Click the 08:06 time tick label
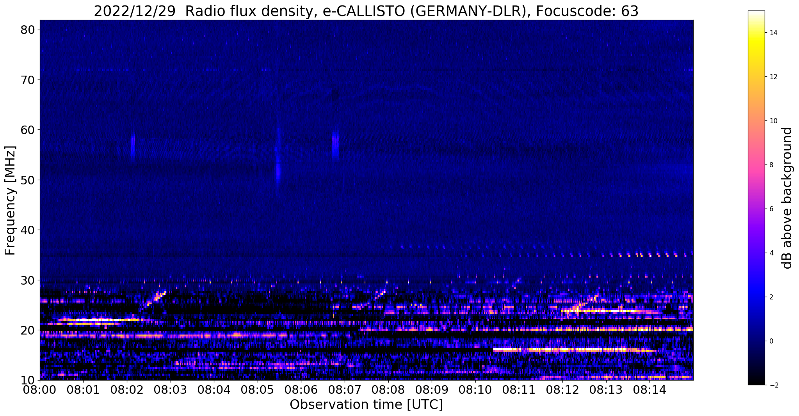Screen dimensions: 799x416 [301, 389]
